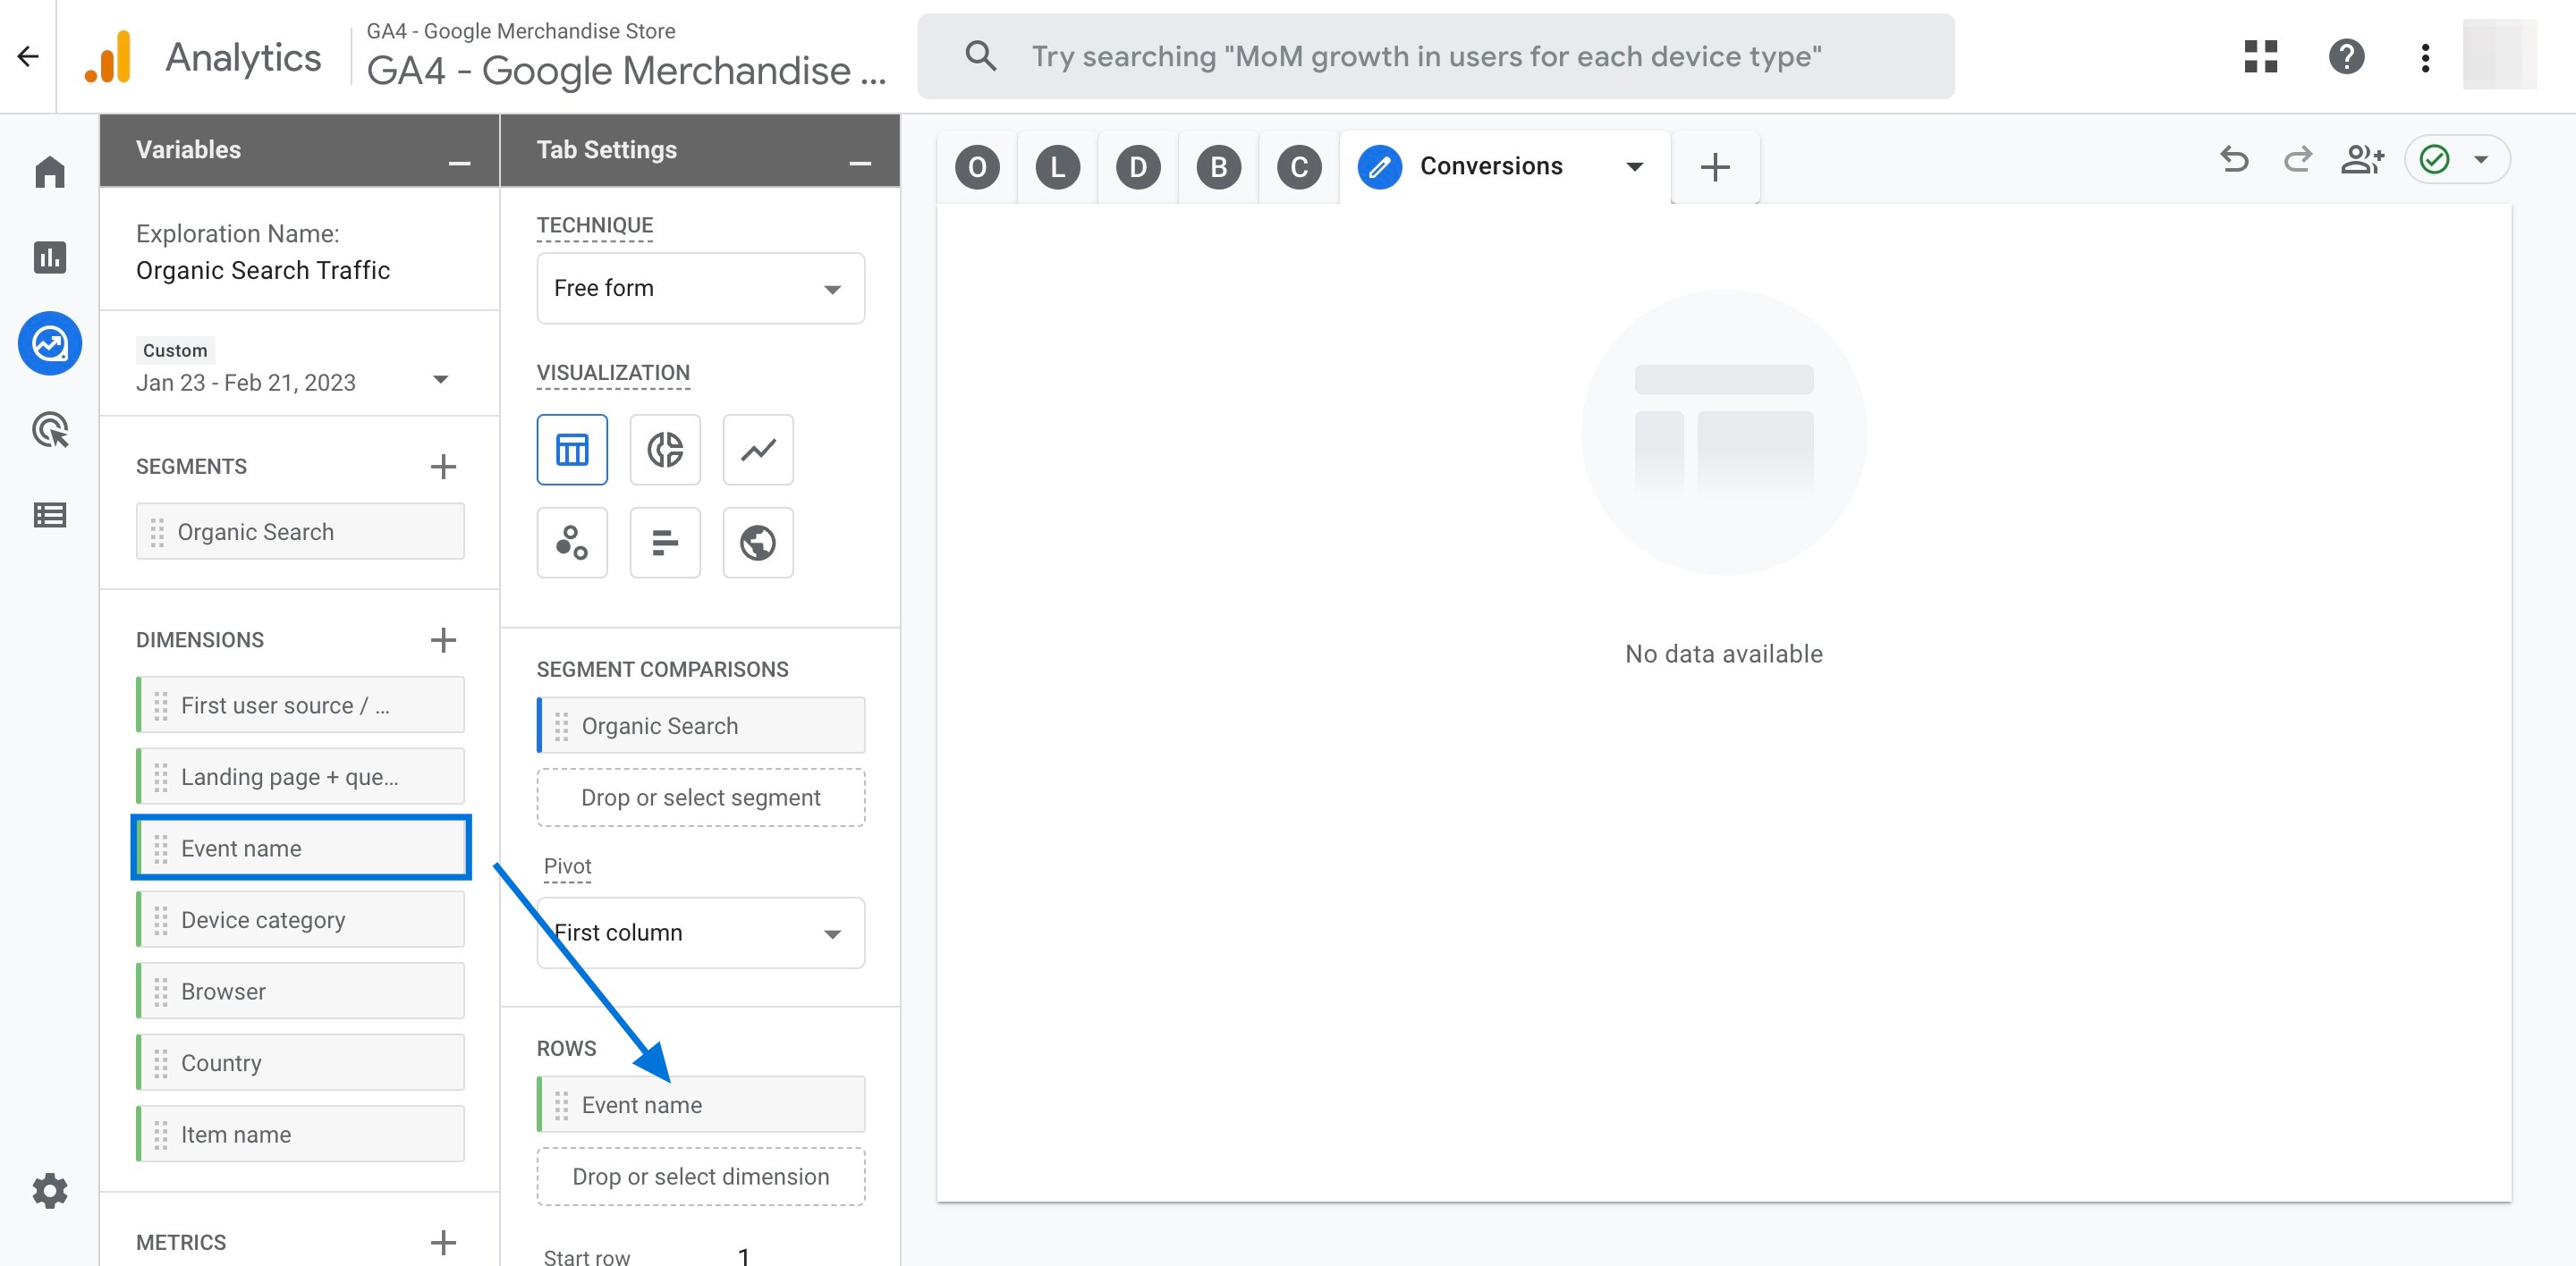2576x1266 pixels.
Task: Select Event name in Rows
Action: [701, 1104]
